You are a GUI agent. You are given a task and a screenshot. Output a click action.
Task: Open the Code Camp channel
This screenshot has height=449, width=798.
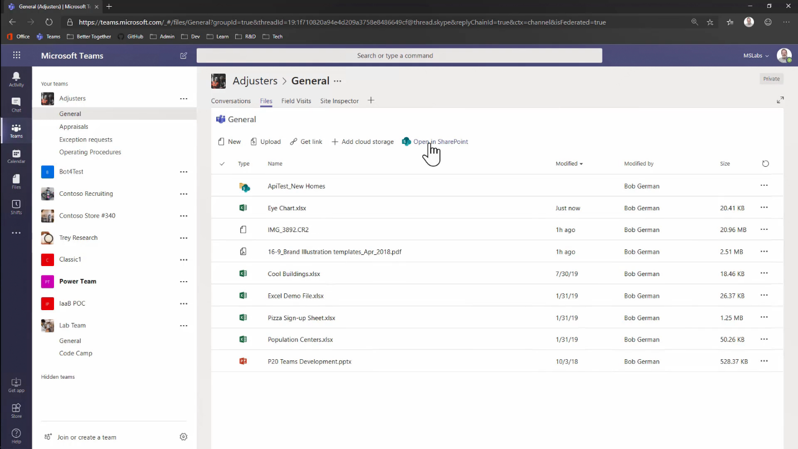pyautogui.click(x=76, y=353)
